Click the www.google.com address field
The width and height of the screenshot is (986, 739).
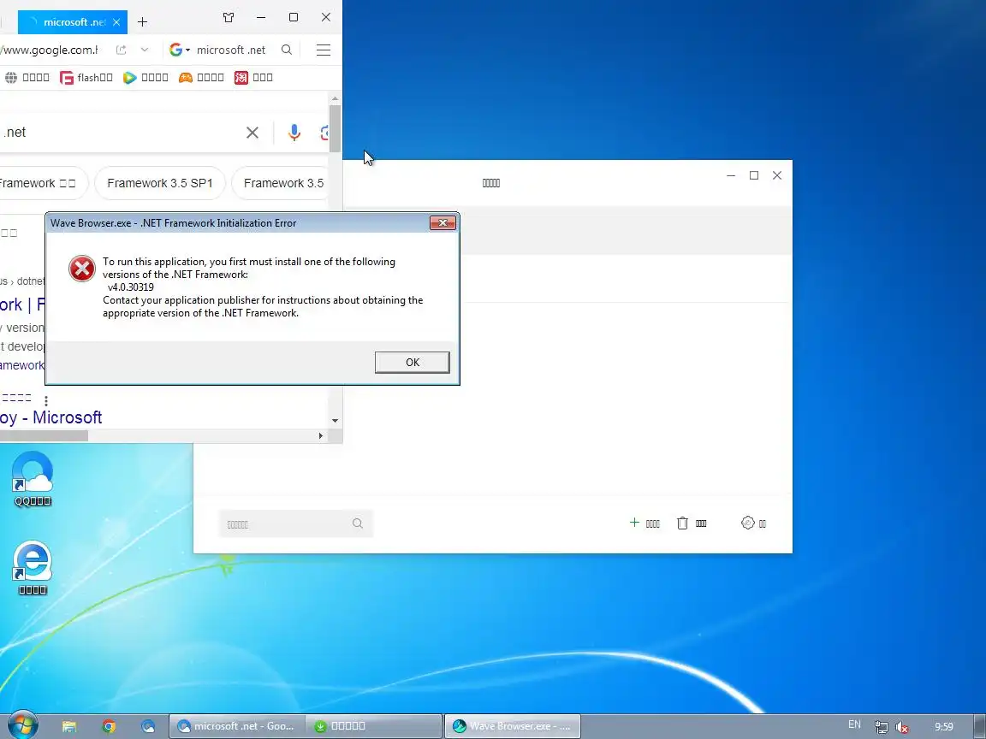pyautogui.click(x=50, y=50)
